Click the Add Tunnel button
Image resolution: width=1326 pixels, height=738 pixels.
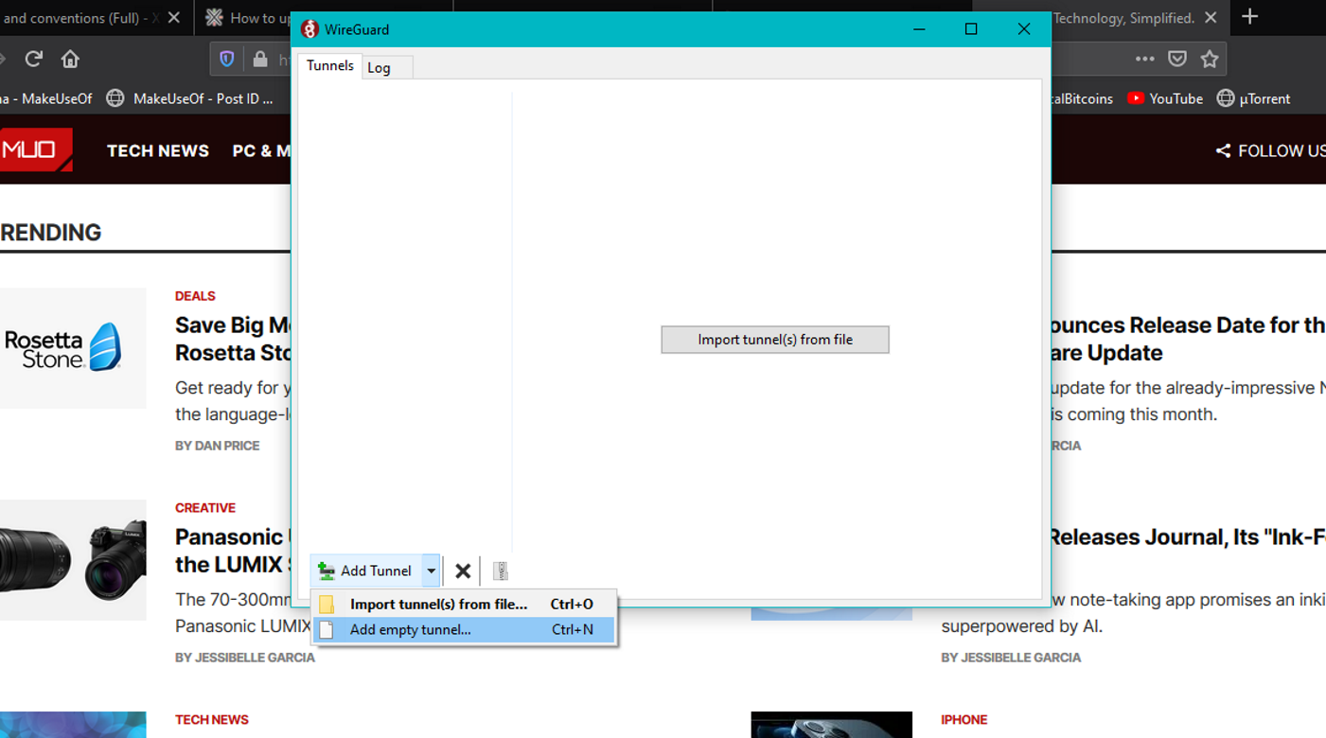366,571
